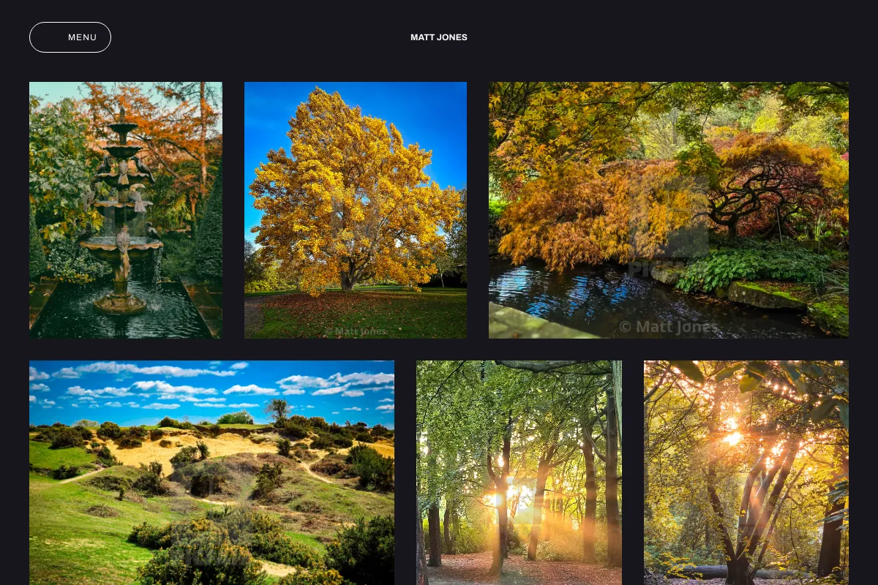The width and height of the screenshot is (878, 585).
Task: Open the MENU button
Action: tap(70, 37)
